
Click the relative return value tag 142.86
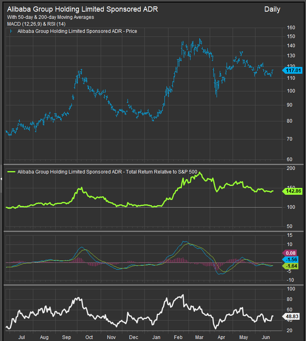coord(292,191)
